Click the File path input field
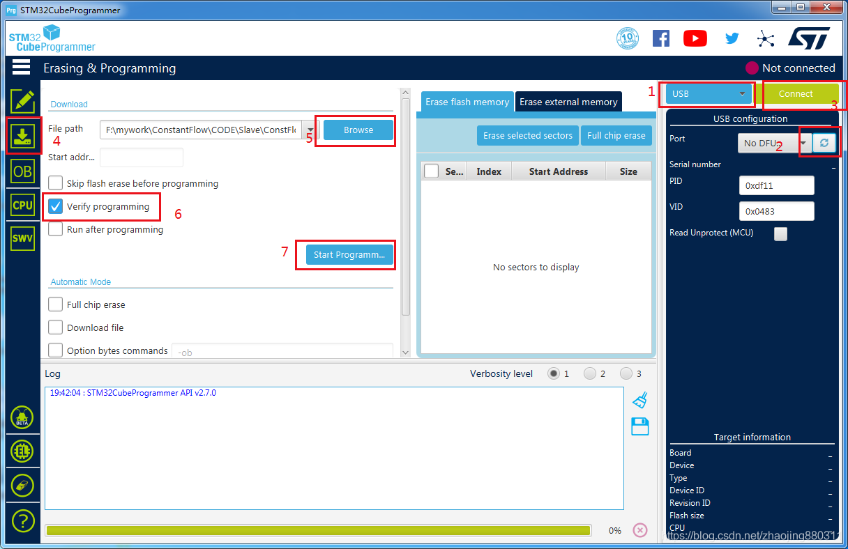The width and height of the screenshot is (848, 549). (x=201, y=130)
